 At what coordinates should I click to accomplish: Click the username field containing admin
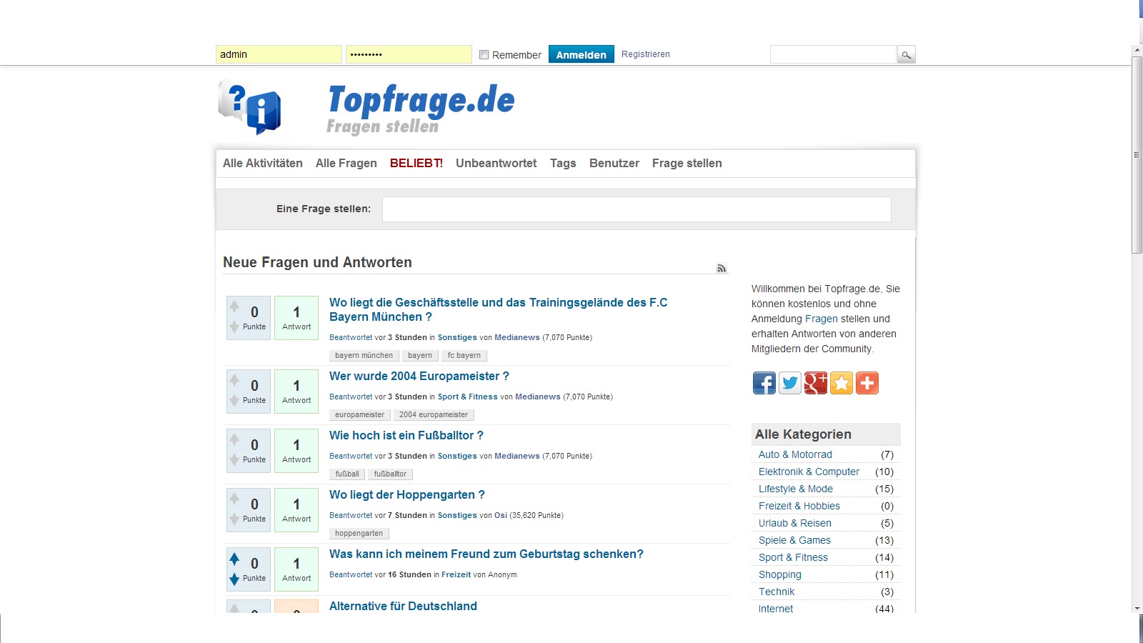[279, 54]
